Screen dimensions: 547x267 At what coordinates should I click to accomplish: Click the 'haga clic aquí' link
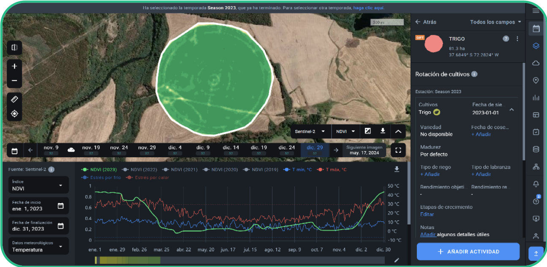369,8
